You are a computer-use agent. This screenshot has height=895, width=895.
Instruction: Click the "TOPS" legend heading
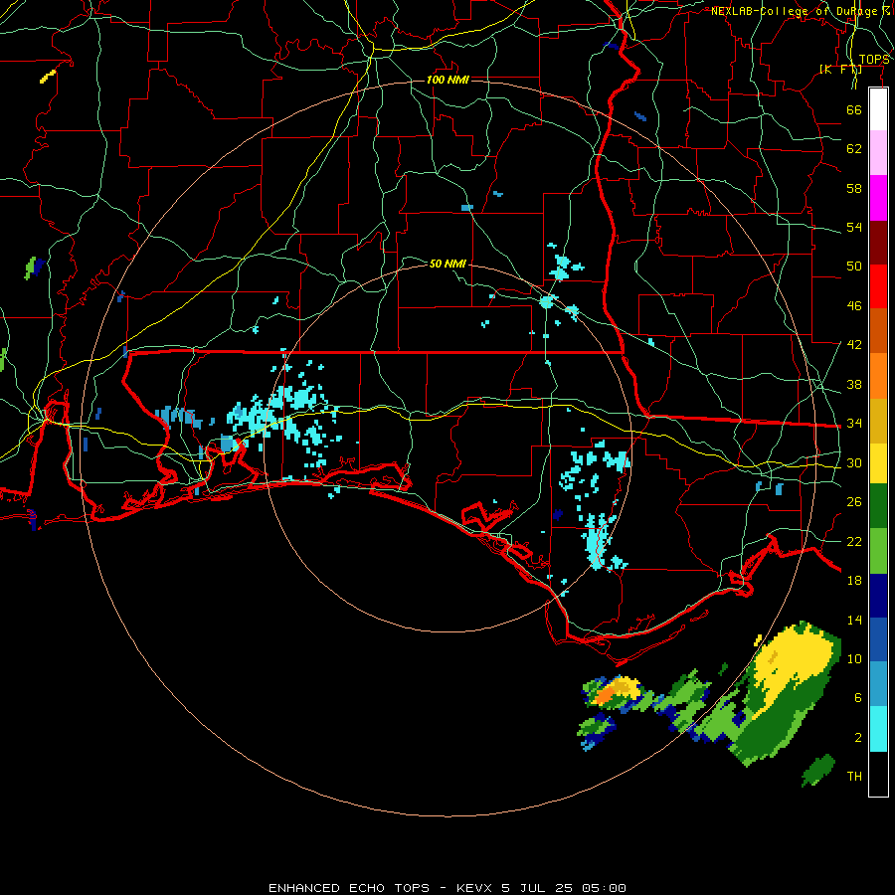pyautogui.click(x=874, y=60)
